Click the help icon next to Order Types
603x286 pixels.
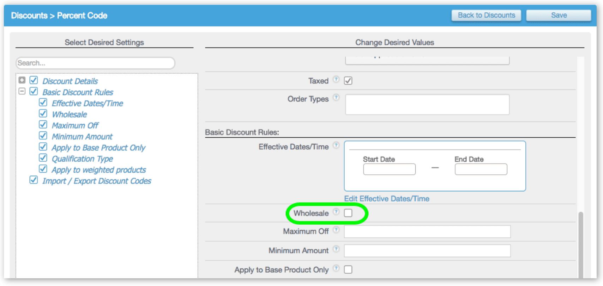[336, 97]
